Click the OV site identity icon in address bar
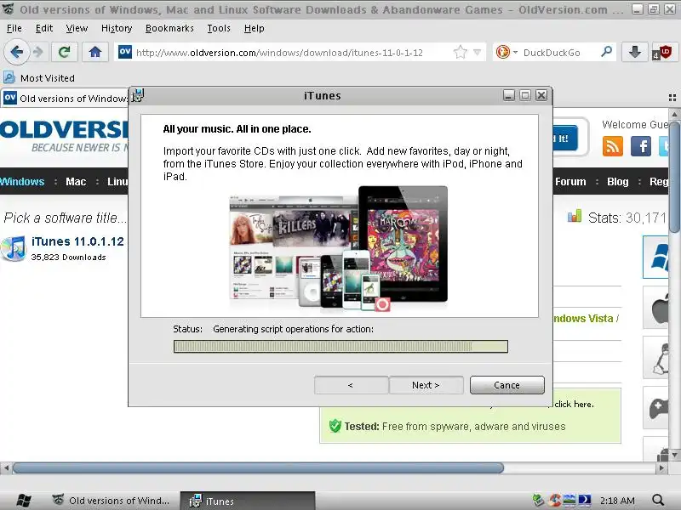 [x=125, y=52]
